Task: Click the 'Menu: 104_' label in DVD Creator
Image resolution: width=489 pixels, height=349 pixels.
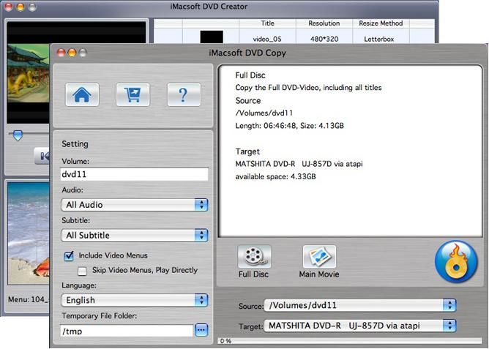Action: pyautogui.click(x=29, y=299)
